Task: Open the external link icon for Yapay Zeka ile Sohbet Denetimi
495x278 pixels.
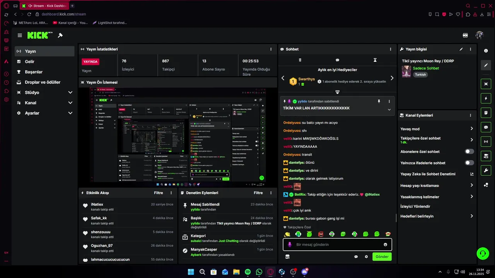Action: tap(472, 174)
